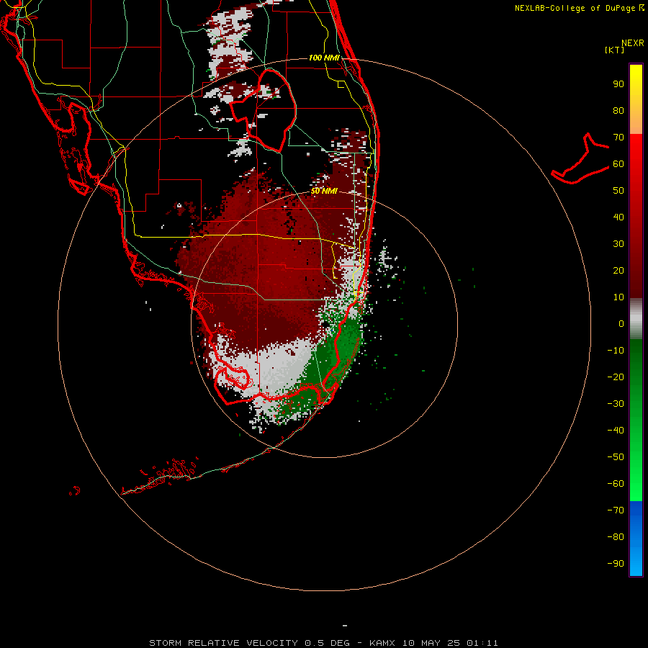Click the green segment of the color bar
Screen dimensions: 648x648
(x=636, y=420)
